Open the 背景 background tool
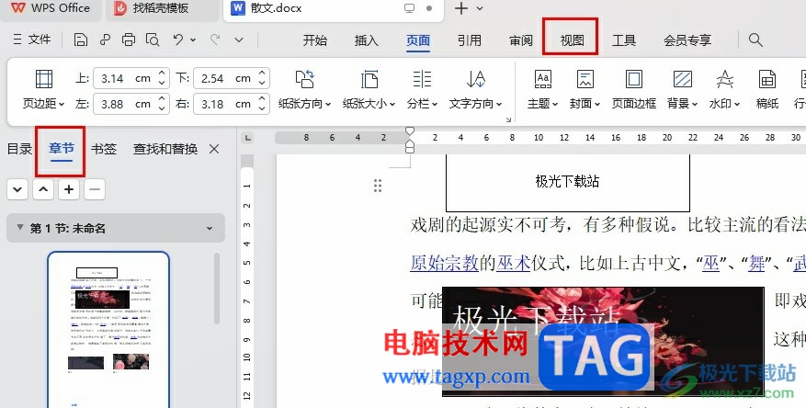 coord(682,89)
